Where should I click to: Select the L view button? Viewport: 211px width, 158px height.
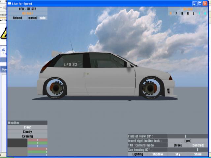coord(194,13)
